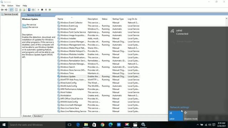Image resolution: width=228 pixels, height=128 pixels.
Task: Open Movies & TV clapperboard taskbar icon
Action: [x=135, y=125]
